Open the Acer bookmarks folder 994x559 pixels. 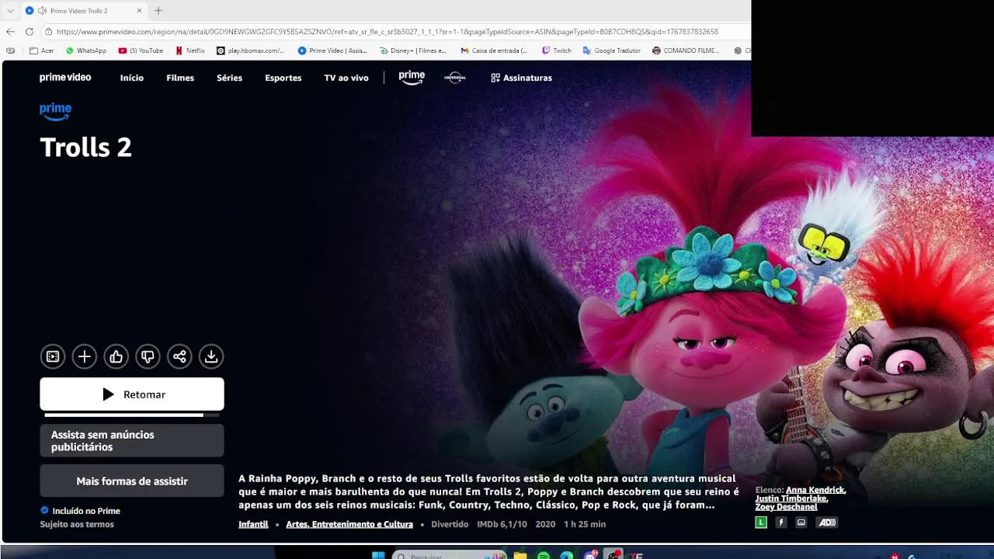pyautogui.click(x=42, y=50)
